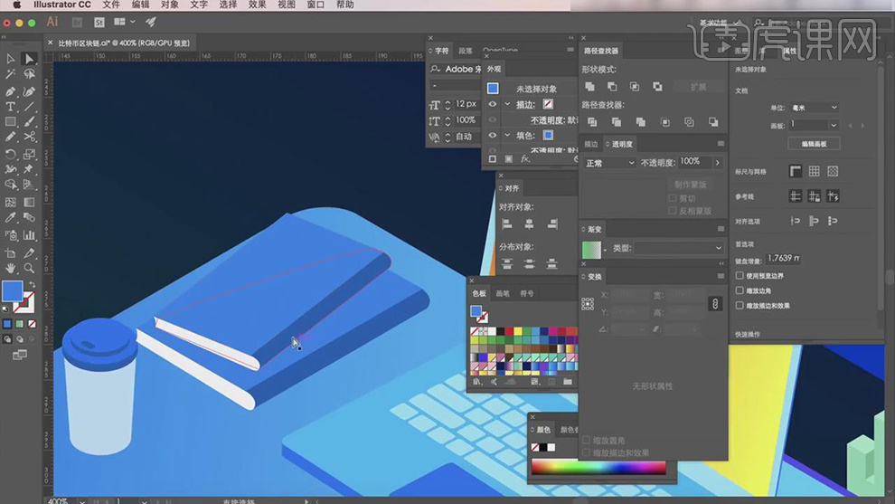Select the Eyedropper tool
Screen dimensions: 895x504
pos(10,218)
